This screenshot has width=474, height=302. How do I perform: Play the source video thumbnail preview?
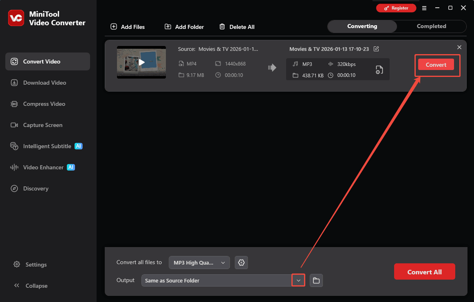coord(141,62)
